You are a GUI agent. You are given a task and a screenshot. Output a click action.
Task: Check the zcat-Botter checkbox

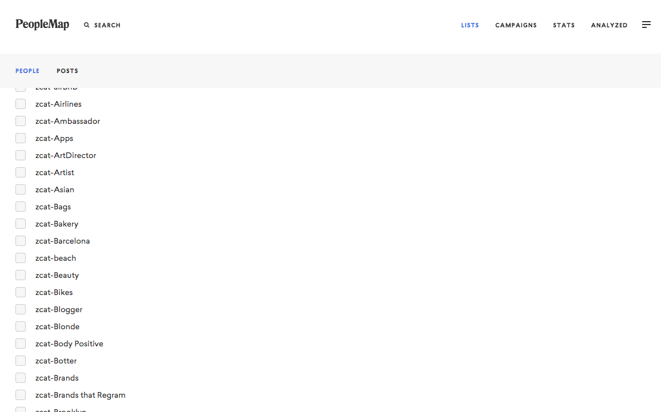pos(21,361)
